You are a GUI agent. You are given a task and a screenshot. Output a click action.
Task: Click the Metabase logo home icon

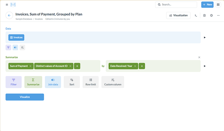[13, 5]
